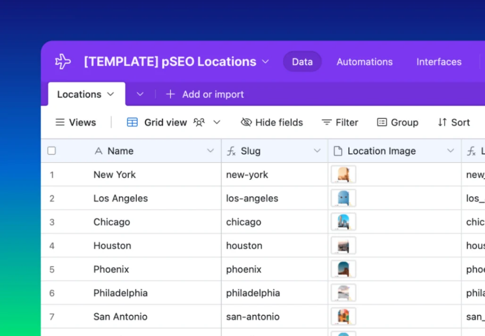Click the Grid view table icon
The height and width of the screenshot is (336, 485).
coord(133,123)
